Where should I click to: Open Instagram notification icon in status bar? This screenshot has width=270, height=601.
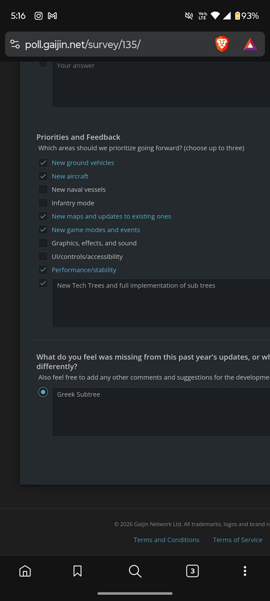coord(38,16)
